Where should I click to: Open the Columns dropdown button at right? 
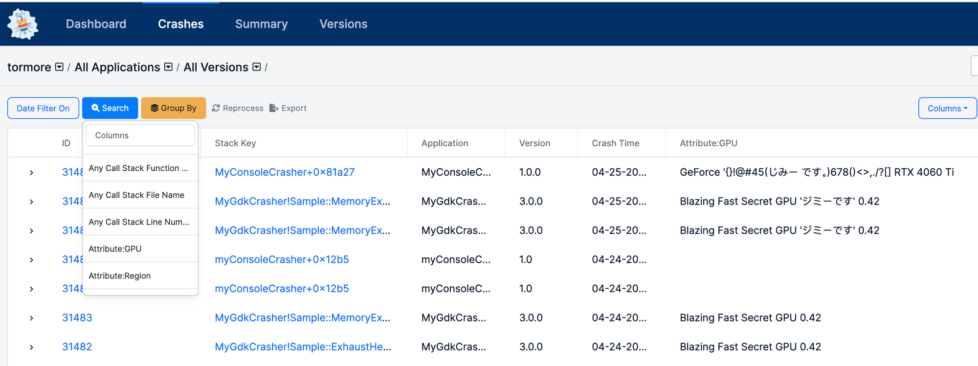pyautogui.click(x=947, y=108)
